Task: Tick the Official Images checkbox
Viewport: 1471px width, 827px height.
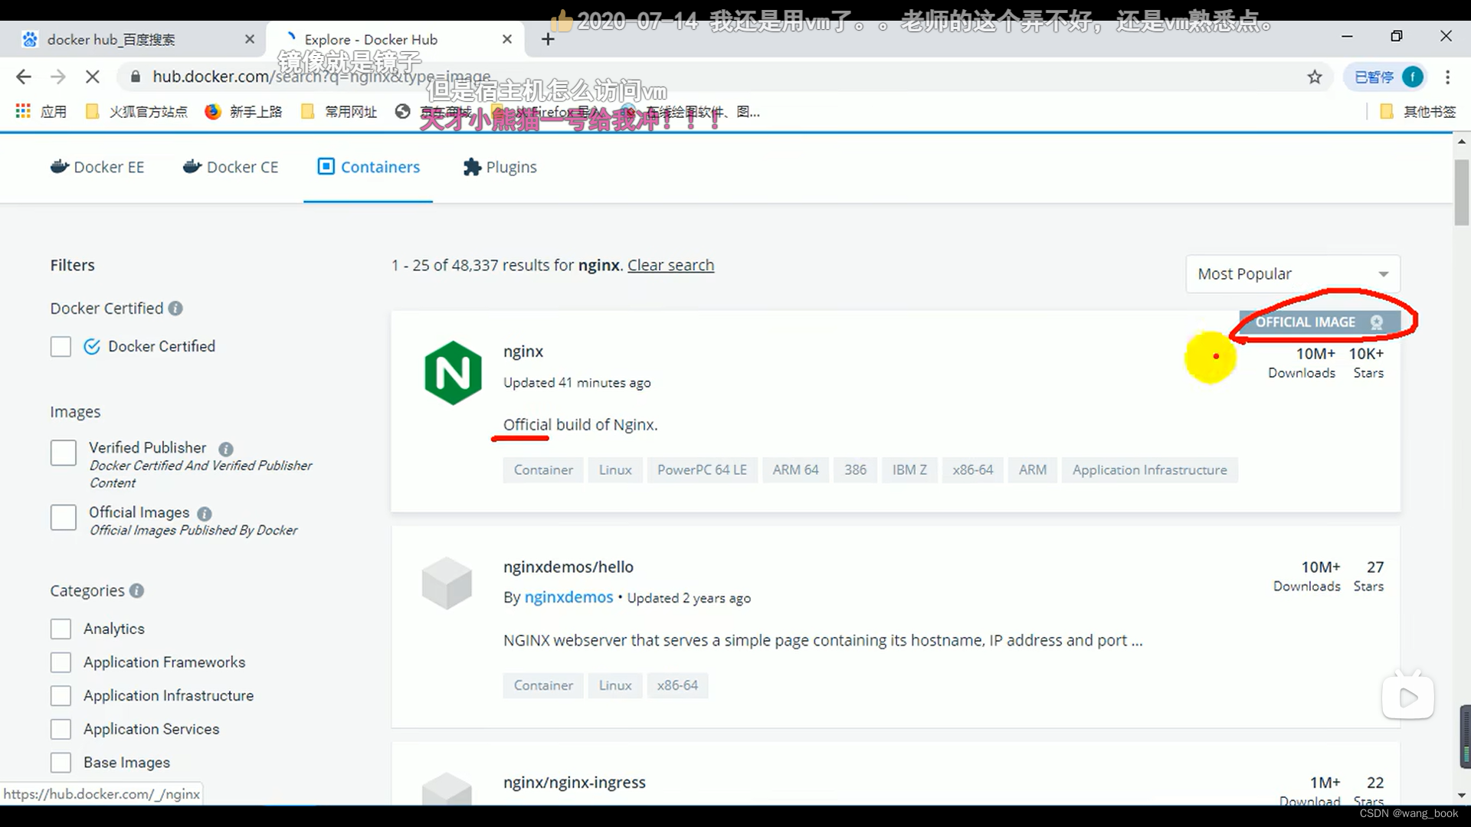Action: (x=64, y=518)
